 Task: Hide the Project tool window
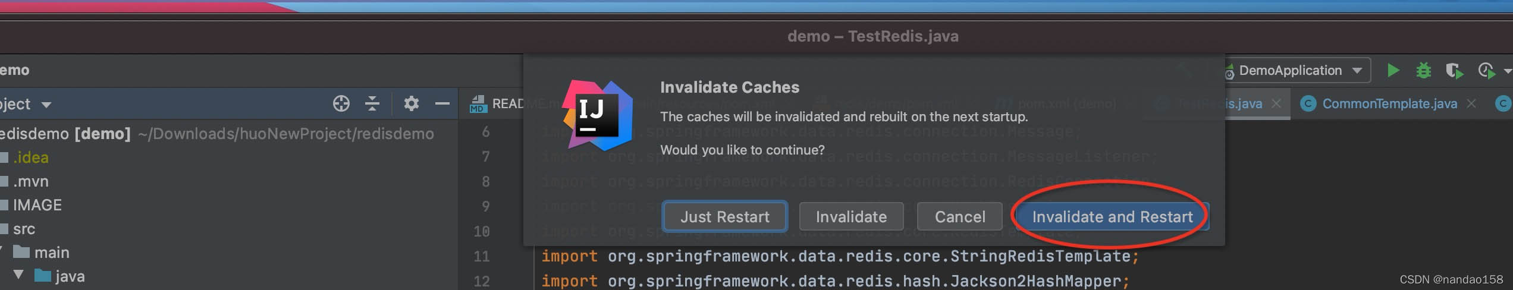pyautogui.click(x=442, y=103)
